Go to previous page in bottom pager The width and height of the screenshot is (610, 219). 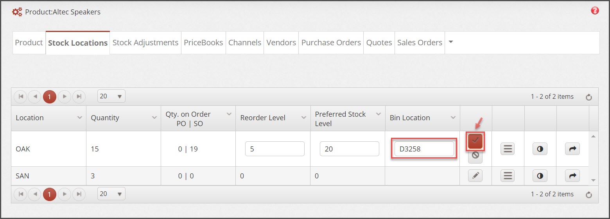tap(34, 194)
